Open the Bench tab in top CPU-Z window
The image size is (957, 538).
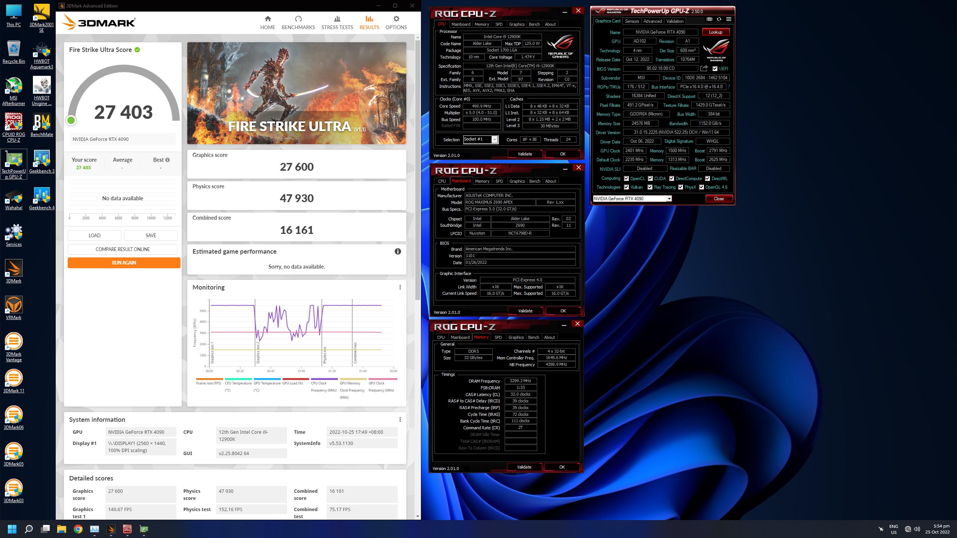[535, 24]
